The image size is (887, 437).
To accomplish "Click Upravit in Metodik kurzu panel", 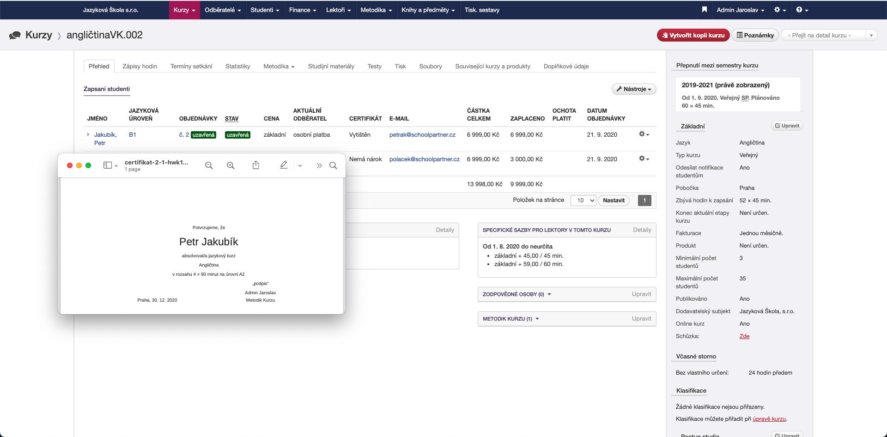I will coord(641,319).
